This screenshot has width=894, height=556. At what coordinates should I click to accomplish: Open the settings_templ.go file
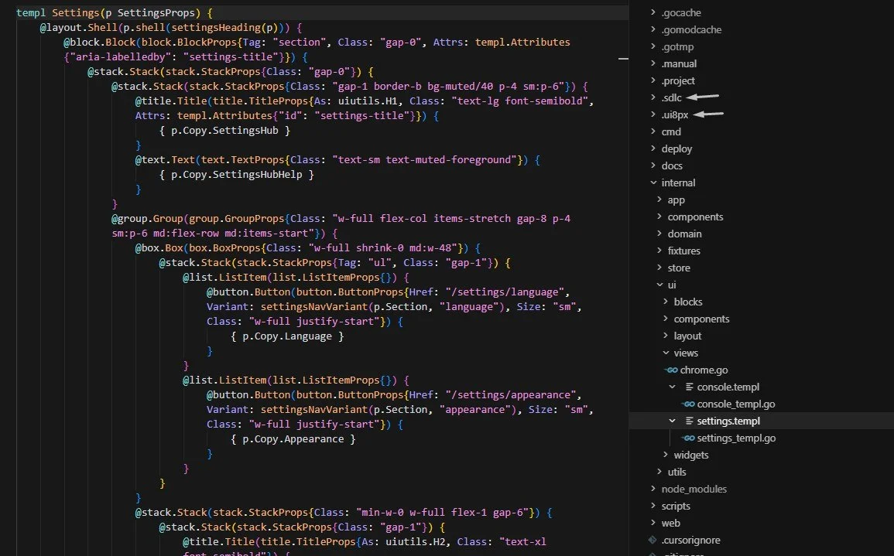pos(736,438)
